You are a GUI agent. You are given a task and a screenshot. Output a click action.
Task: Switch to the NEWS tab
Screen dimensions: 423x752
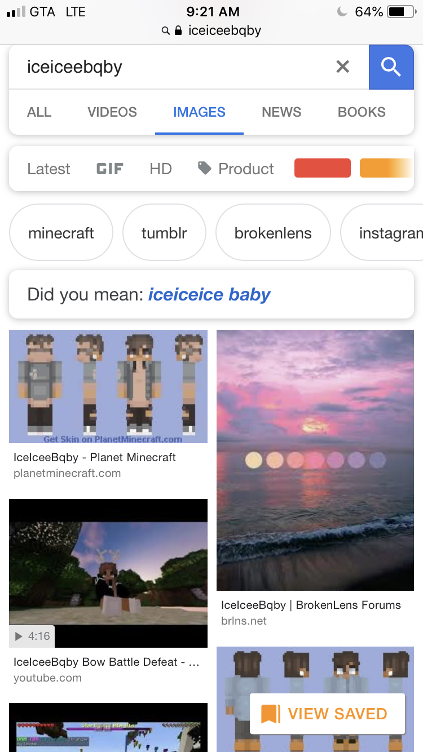click(x=281, y=112)
